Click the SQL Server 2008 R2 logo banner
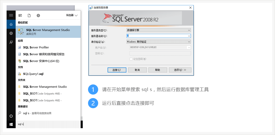The width and height of the screenshot is (275, 135). pos(141,18)
